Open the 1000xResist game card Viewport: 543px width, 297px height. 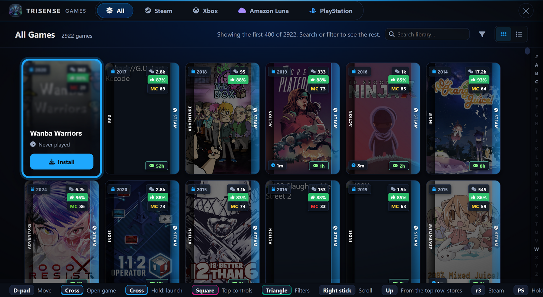point(62,232)
